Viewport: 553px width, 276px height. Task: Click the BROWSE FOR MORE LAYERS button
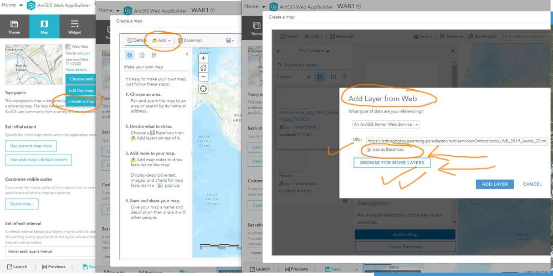tap(392, 163)
